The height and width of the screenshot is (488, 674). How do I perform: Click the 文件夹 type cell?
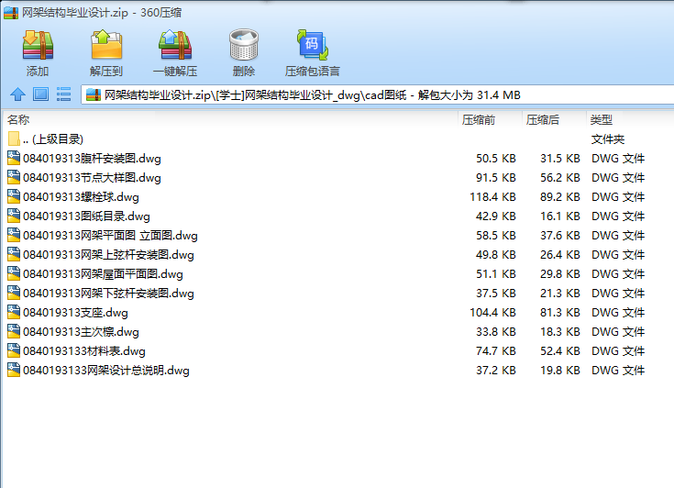(x=608, y=139)
